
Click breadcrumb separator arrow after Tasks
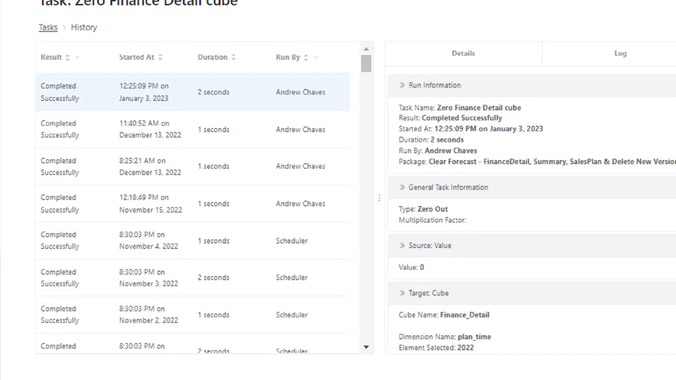[64, 28]
